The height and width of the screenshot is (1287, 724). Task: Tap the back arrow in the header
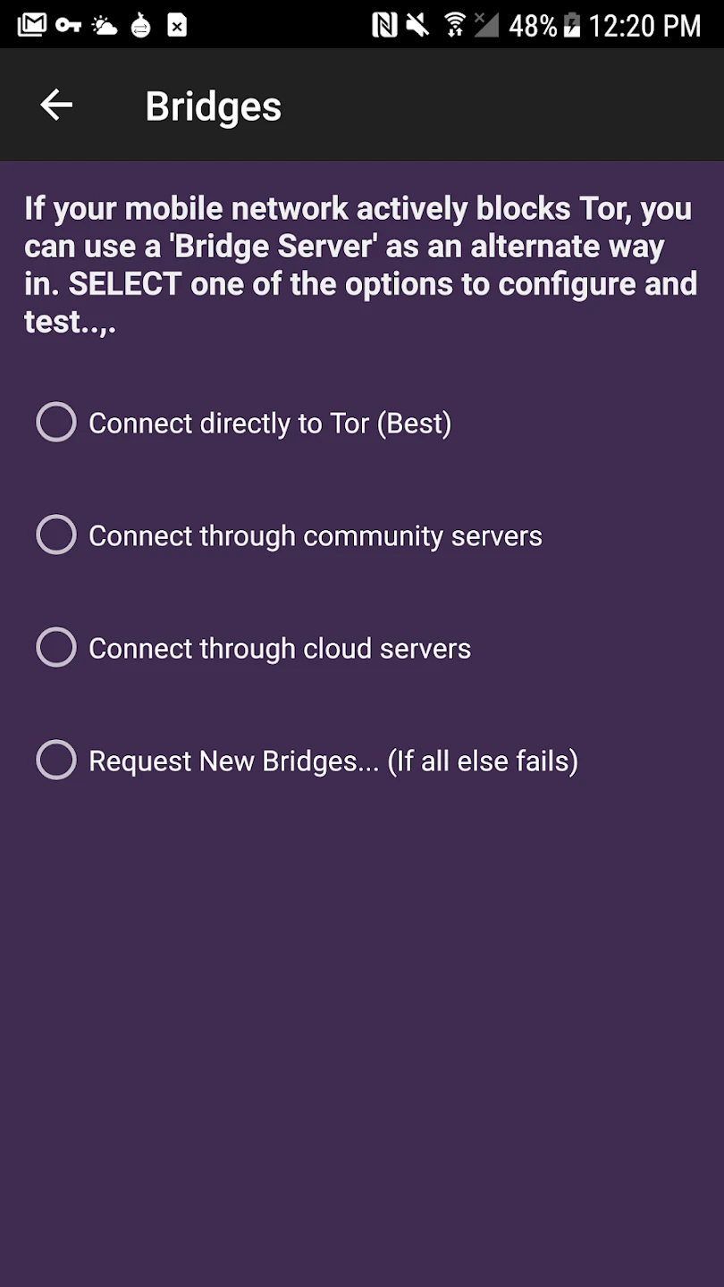point(56,105)
